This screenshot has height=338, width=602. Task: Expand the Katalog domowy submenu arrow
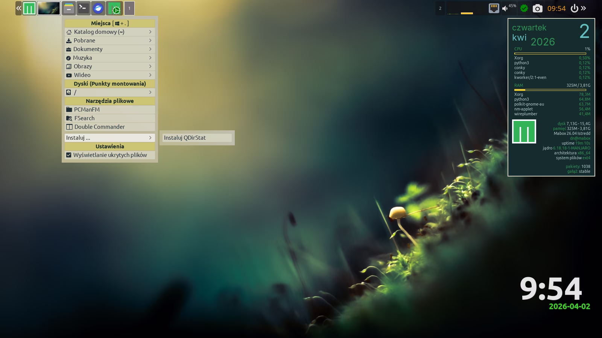(x=150, y=32)
